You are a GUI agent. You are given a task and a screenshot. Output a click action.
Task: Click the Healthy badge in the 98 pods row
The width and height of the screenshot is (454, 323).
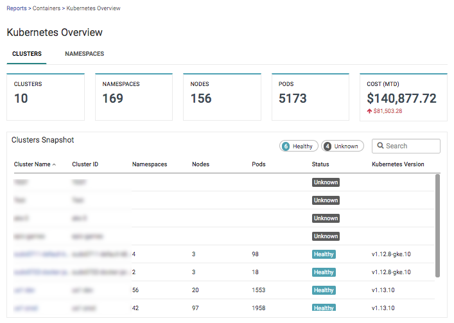pos(324,254)
